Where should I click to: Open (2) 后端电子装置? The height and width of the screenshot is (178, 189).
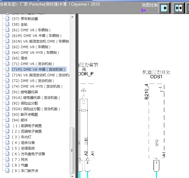tap(27, 131)
